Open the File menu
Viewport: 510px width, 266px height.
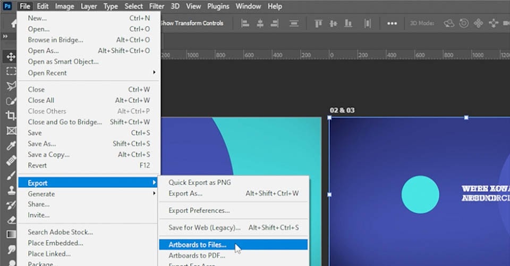pos(25,6)
